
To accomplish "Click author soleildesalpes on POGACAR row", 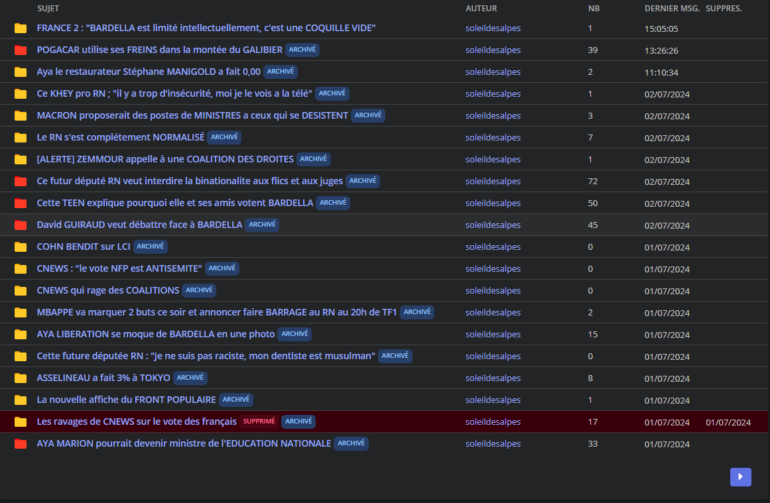I will pyautogui.click(x=493, y=50).
